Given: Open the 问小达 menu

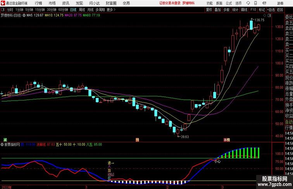Looking at the screenshot, I should [x=95, y=3].
